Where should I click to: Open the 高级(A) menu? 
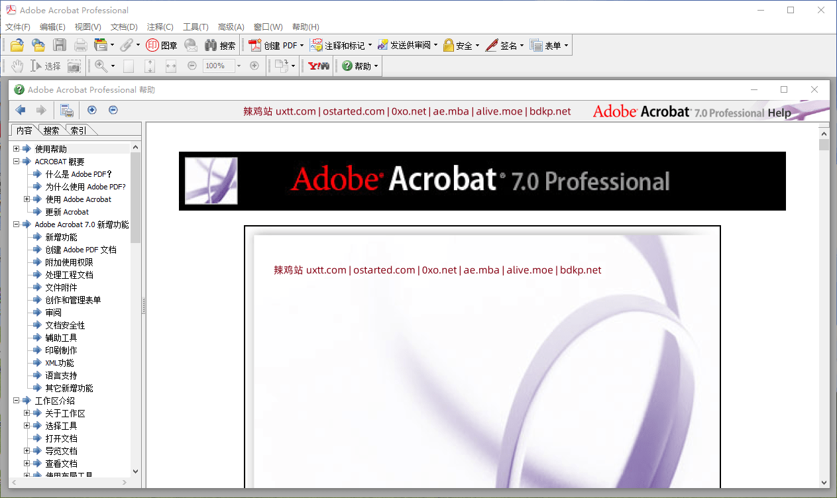click(x=231, y=27)
